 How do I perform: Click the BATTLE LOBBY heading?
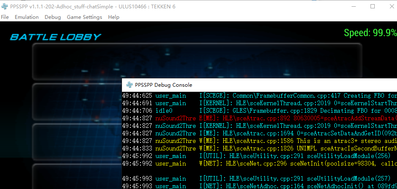click(56, 37)
